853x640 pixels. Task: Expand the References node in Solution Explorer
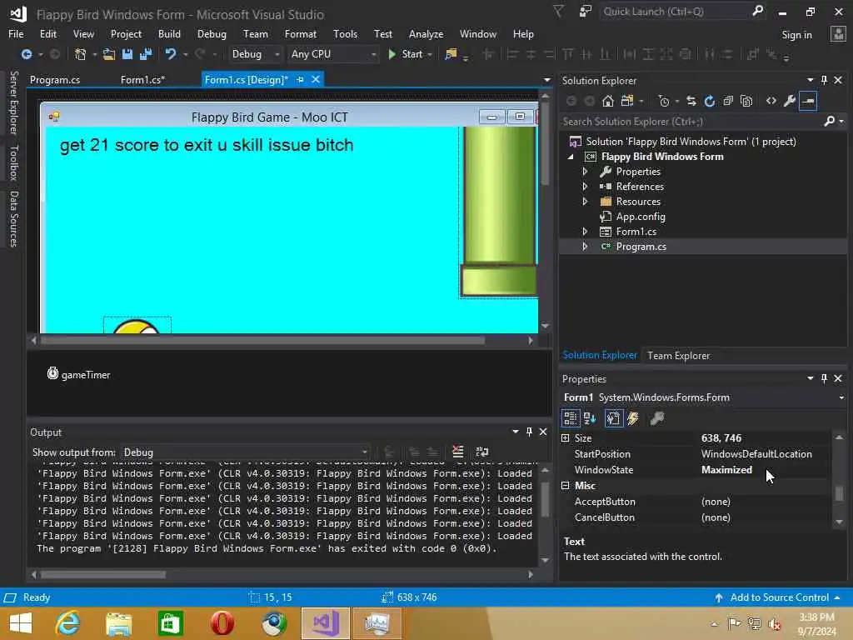pyautogui.click(x=585, y=186)
